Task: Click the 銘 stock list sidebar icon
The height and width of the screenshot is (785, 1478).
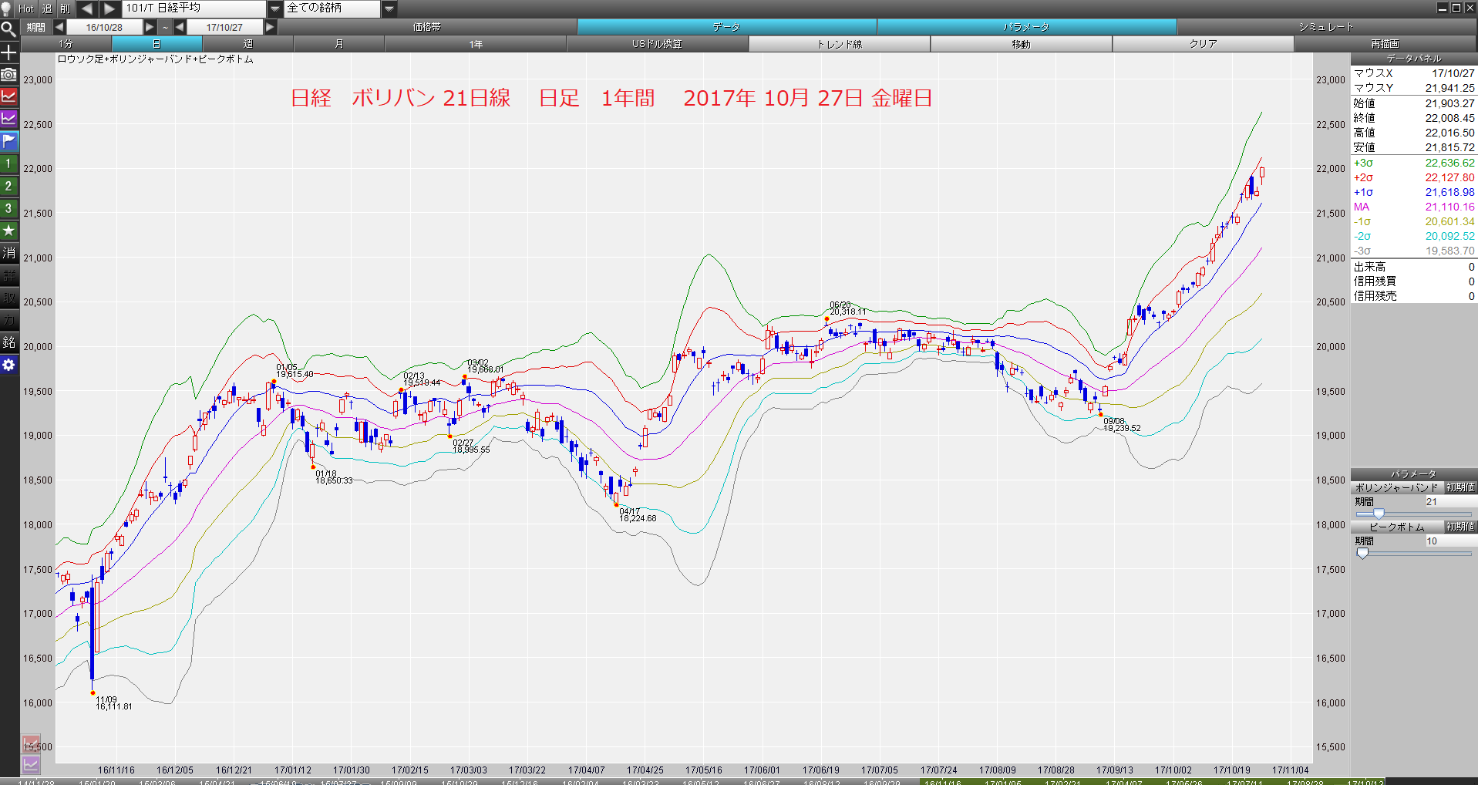Action: (8, 342)
